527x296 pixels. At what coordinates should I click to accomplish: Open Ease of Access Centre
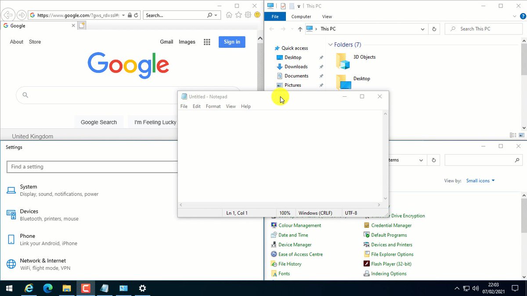(x=296, y=254)
